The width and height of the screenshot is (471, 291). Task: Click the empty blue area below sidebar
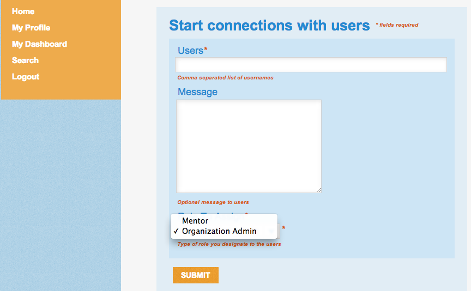60,196
